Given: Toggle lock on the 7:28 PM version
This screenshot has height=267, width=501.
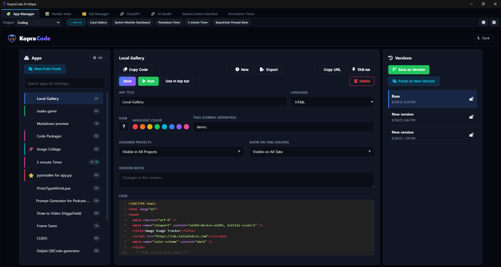Looking at the screenshot, I should 471,135.
